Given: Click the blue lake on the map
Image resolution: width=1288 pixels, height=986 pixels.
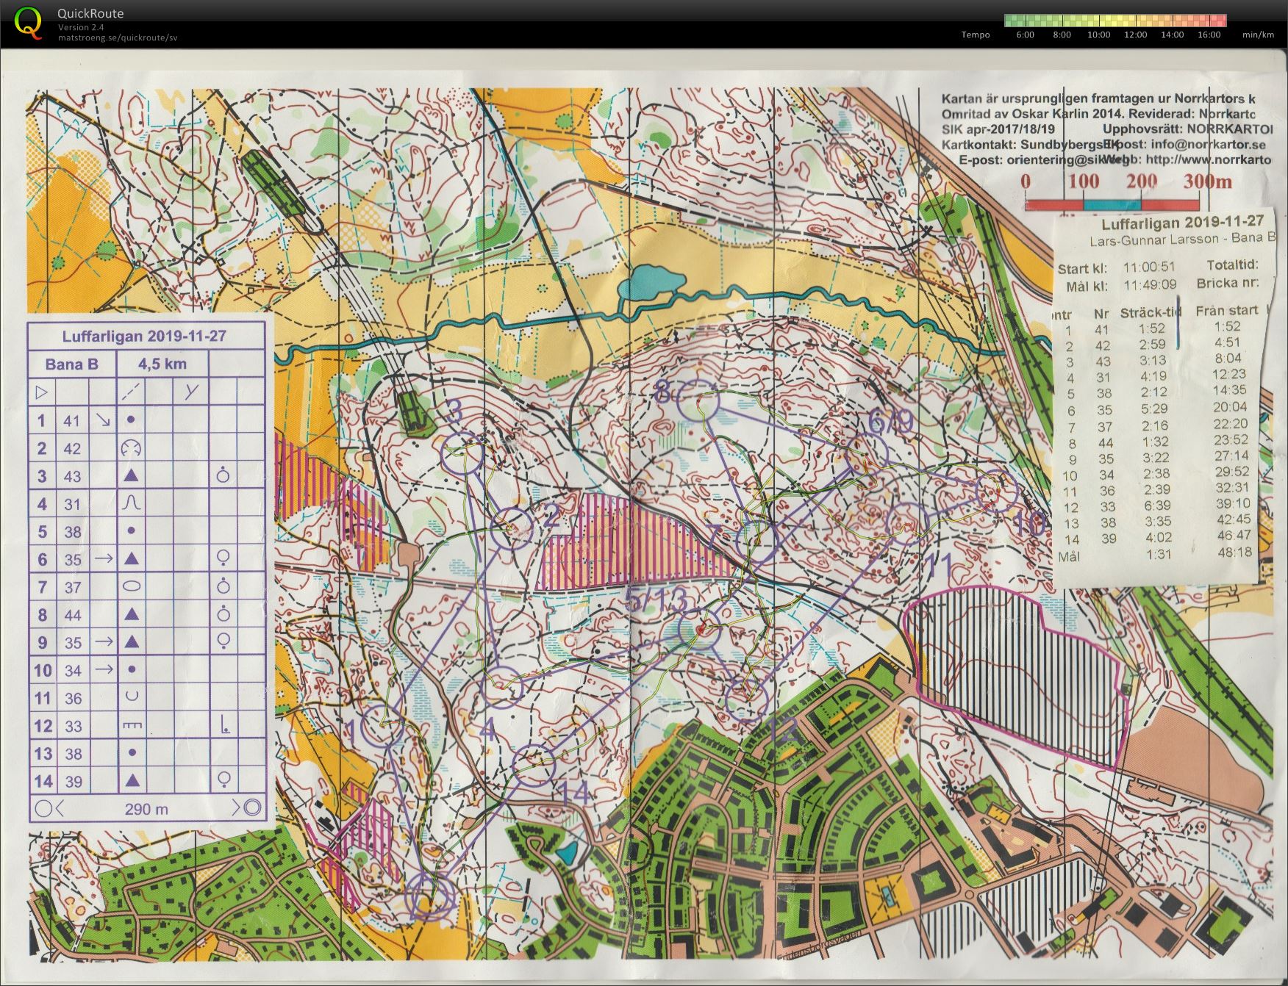Looking at the screenshot, I should [x=650, y=283].
